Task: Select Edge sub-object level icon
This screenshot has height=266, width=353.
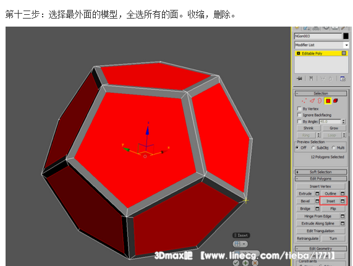Action: tap(312, 101)
